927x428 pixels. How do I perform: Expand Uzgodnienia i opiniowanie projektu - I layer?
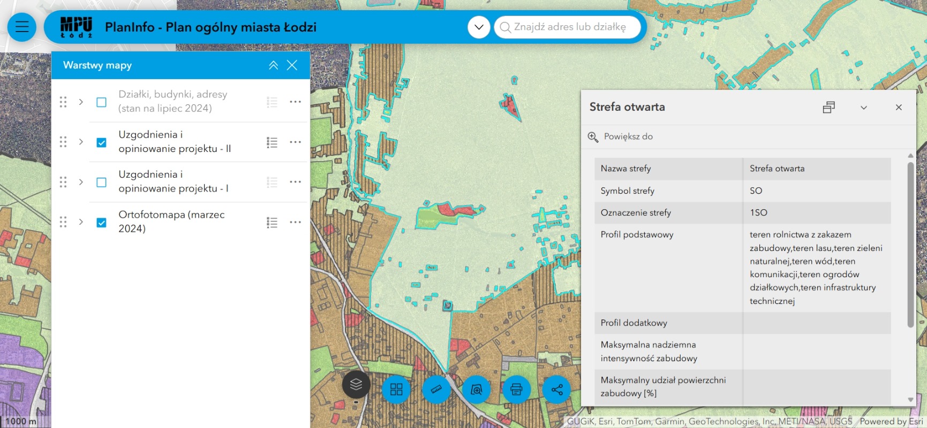pos(81,182)
